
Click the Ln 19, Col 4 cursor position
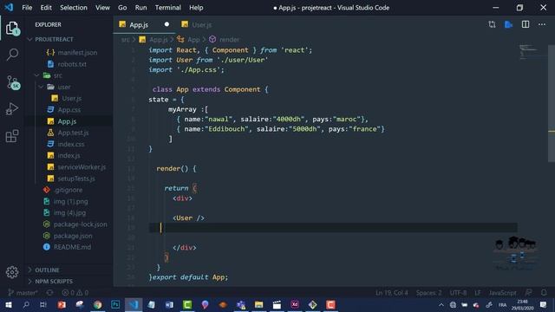391,293
